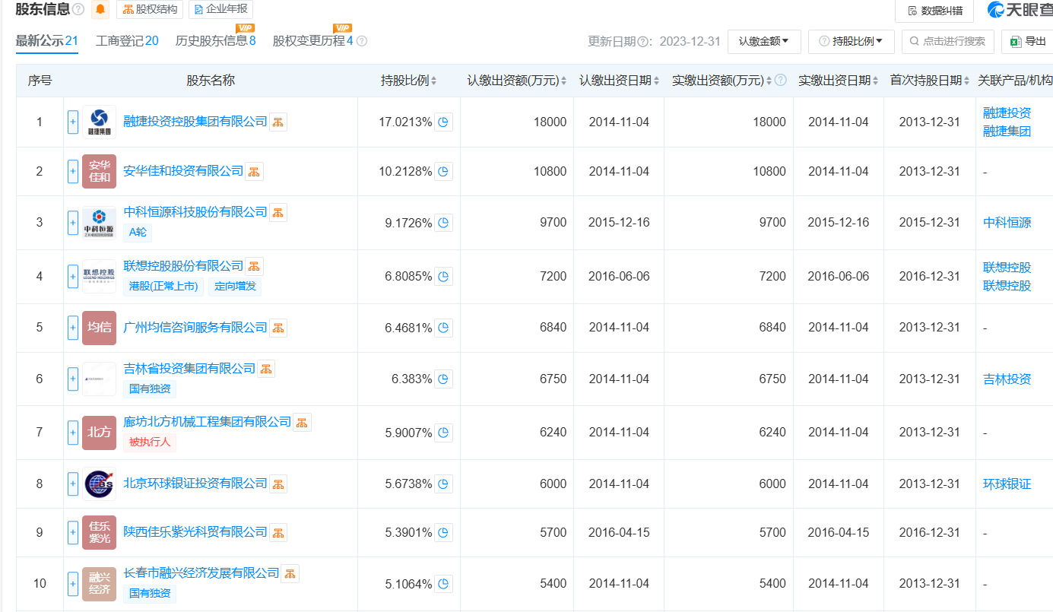
Task: Show pie chart for 6.4681% shareholding
Action: 443,328
